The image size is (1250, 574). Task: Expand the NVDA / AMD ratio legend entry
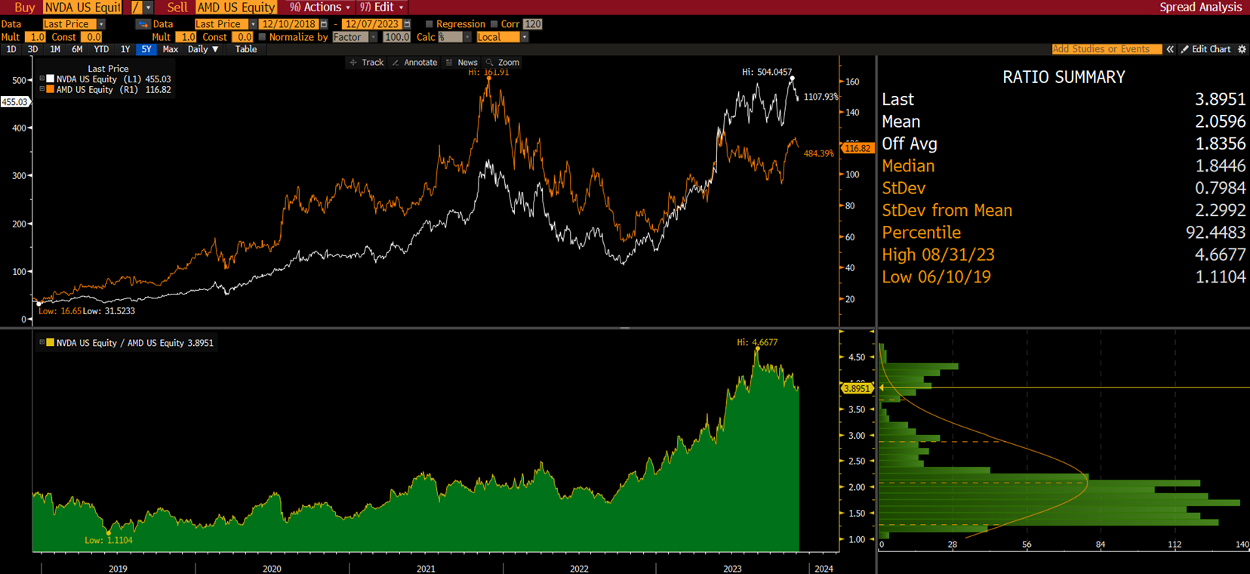(42, 342)
